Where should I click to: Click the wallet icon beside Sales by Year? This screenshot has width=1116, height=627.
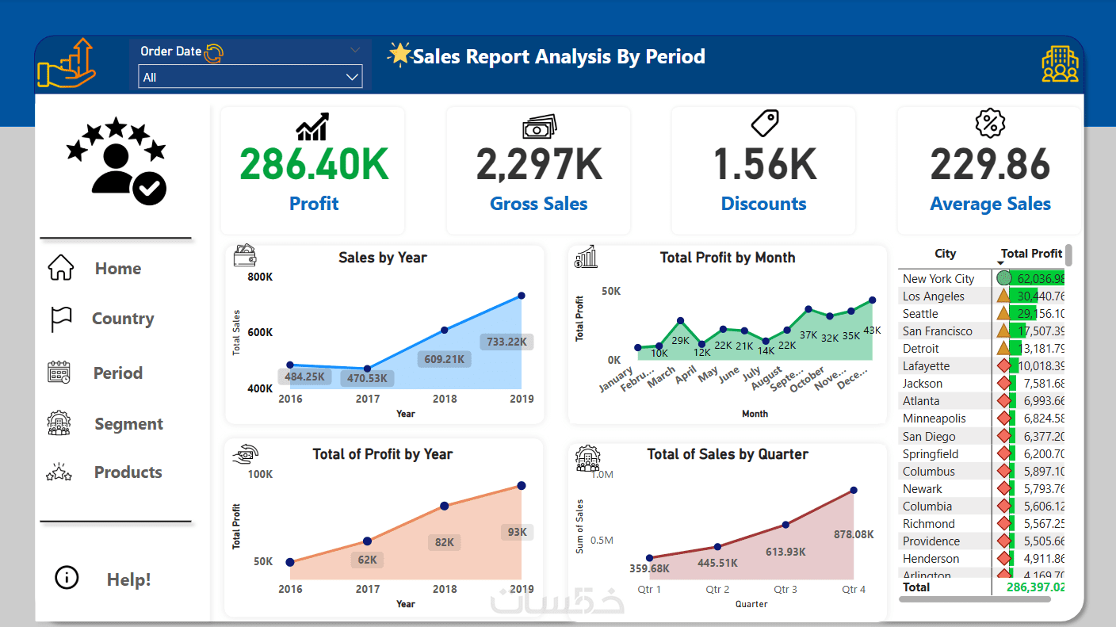245,256
